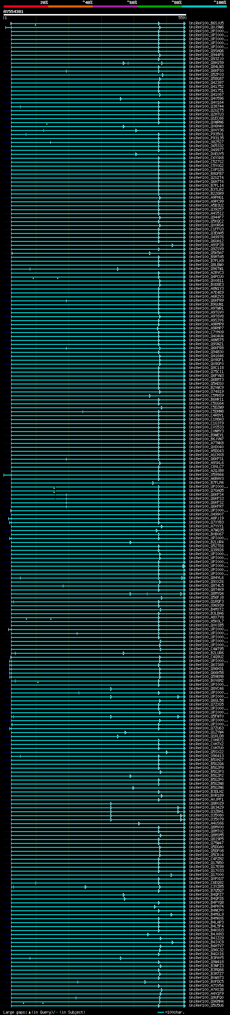Select label UniRef100_B4PH74

206,906
